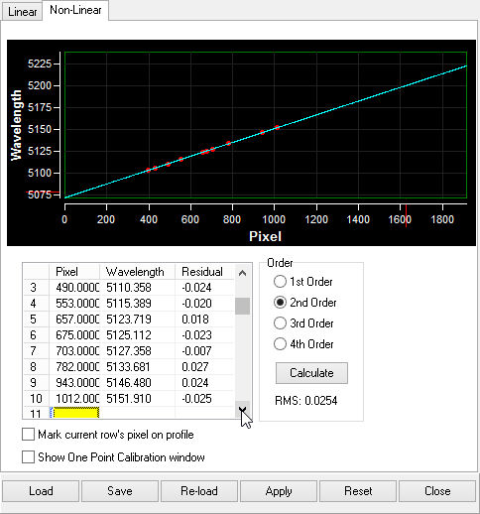The height and width of the screenshot is (514, 480).
Task: Select residual cell 0.018
Action: pyautogui.click(x=204, y=320)
